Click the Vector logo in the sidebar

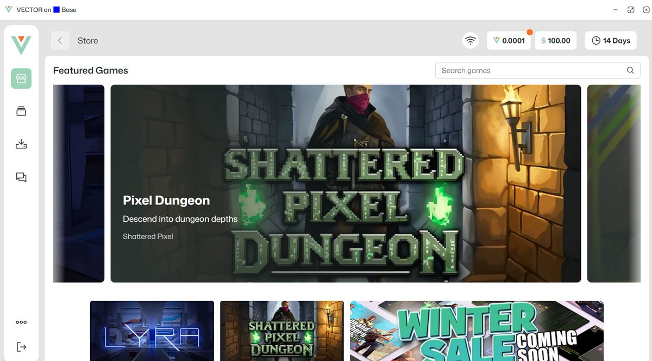click(21, 45)
